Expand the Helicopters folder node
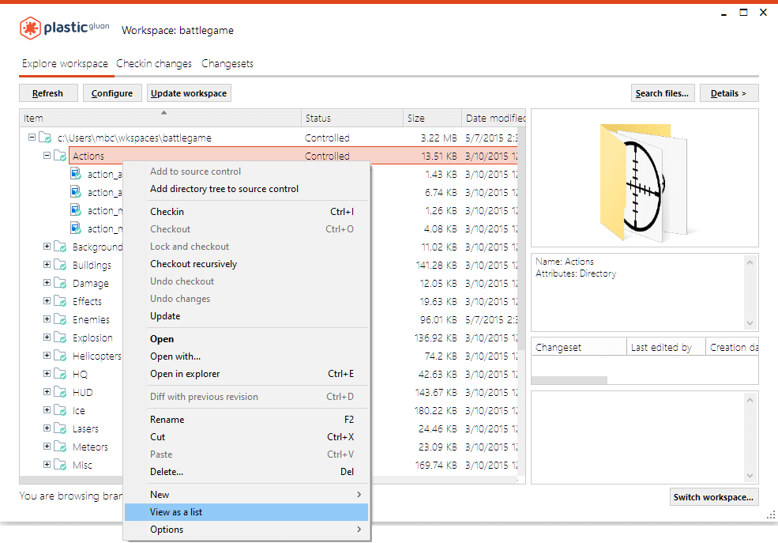The height and width of the screenshot is (543, 778). pyautogui.click(x=47, y=356)
